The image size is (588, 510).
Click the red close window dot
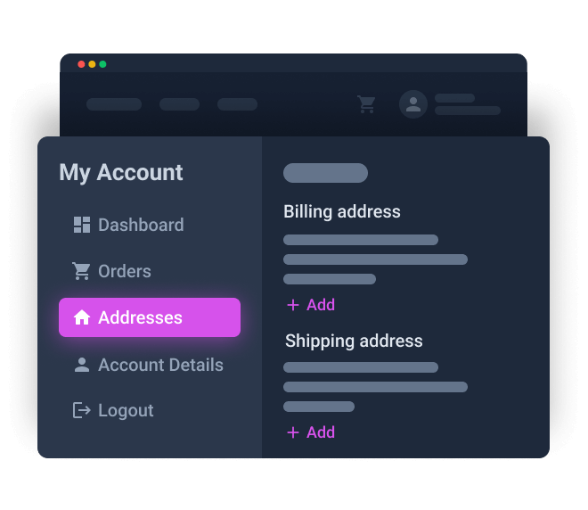(81, 64)
